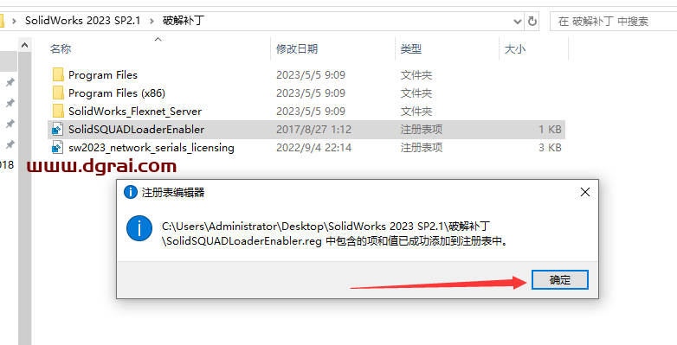Click the 在 破解补丁 中搜索 search box
This screenshot has height=345, width=677.
(x=613, y=21)
